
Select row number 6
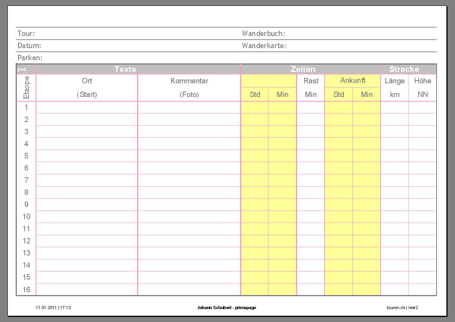(x=26, y=168)
